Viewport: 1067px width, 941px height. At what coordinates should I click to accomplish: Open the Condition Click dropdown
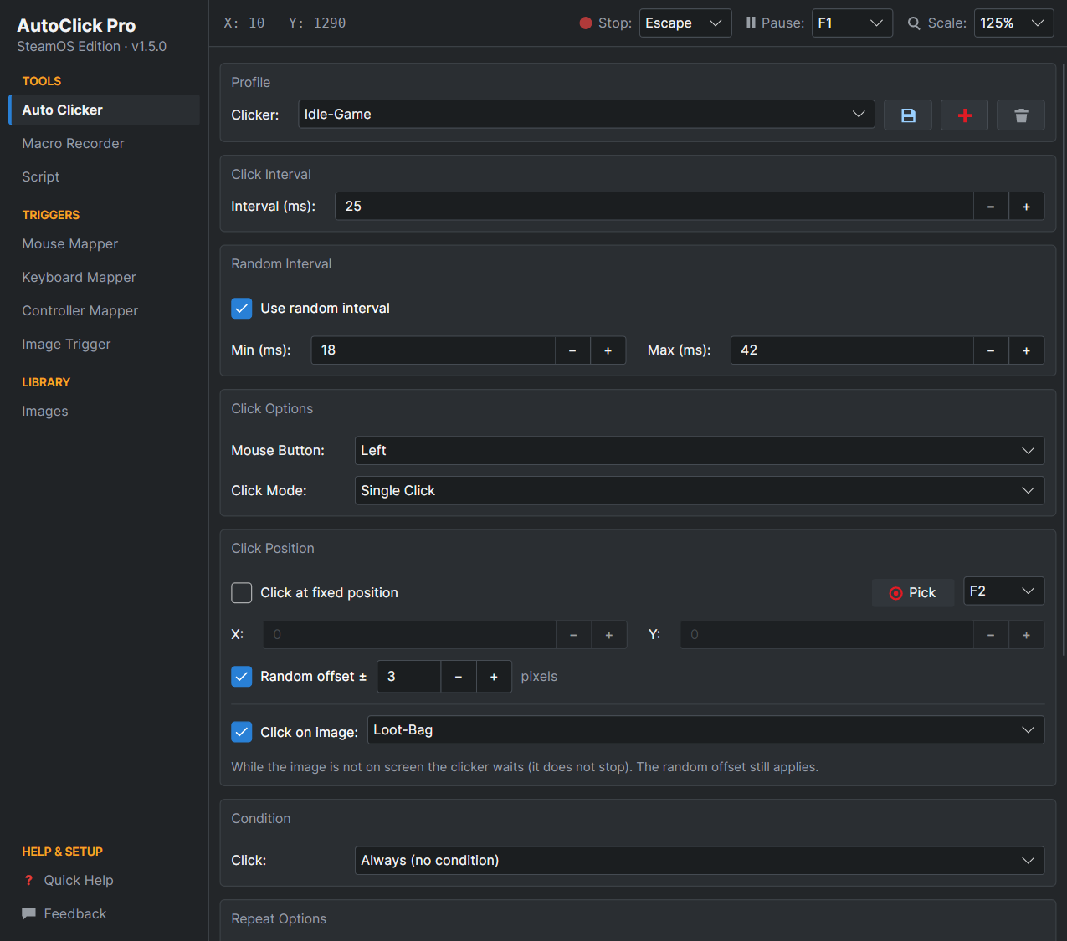coord(700,861)
